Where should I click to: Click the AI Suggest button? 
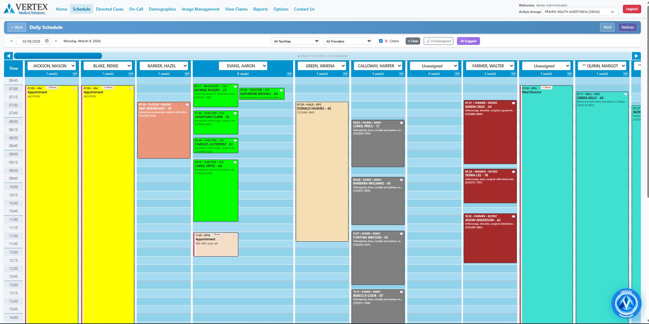pyautogui.click(x=468, y=41)
